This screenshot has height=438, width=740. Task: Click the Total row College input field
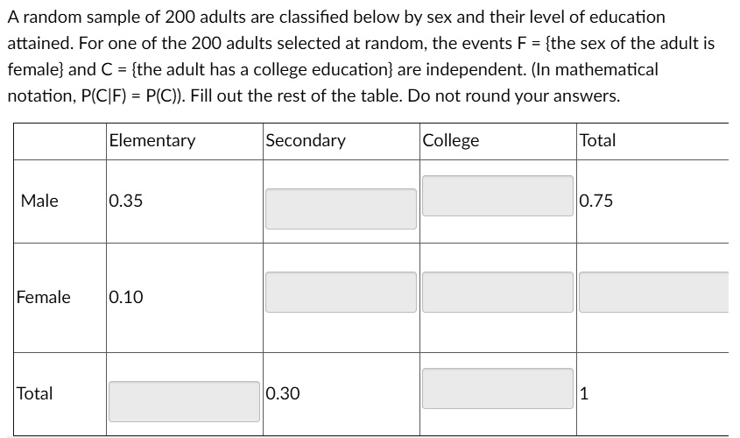[497, 387]
